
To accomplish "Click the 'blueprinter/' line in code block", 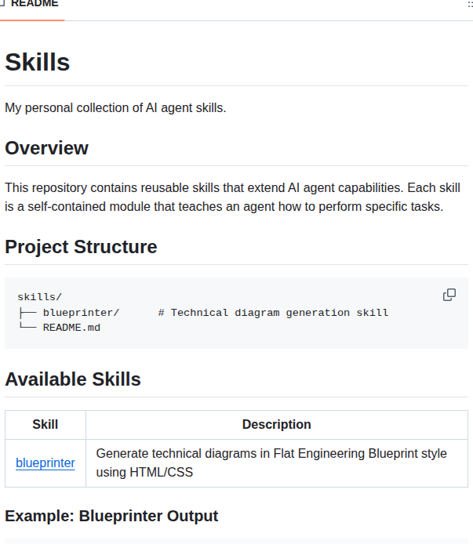I will coord(81,313).
